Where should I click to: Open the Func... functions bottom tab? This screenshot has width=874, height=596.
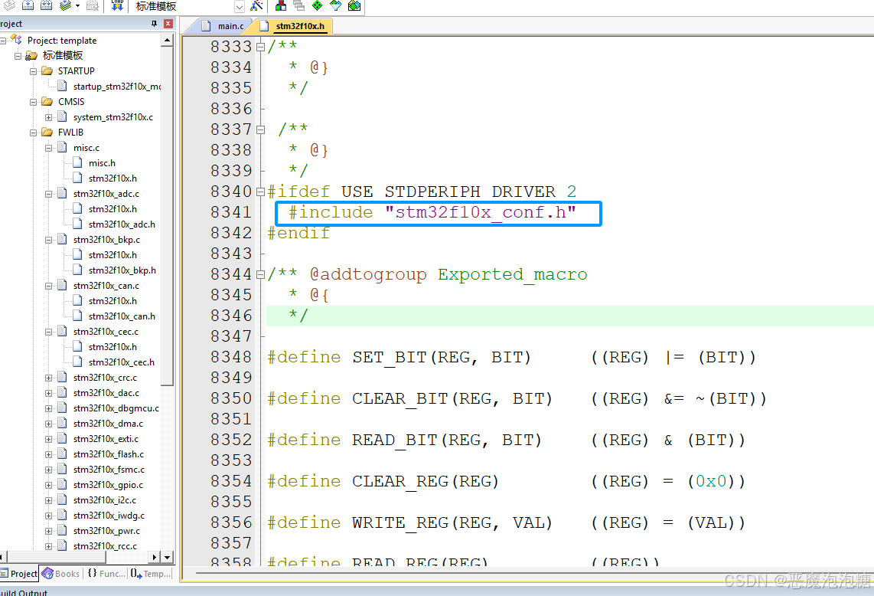(106, 574)
